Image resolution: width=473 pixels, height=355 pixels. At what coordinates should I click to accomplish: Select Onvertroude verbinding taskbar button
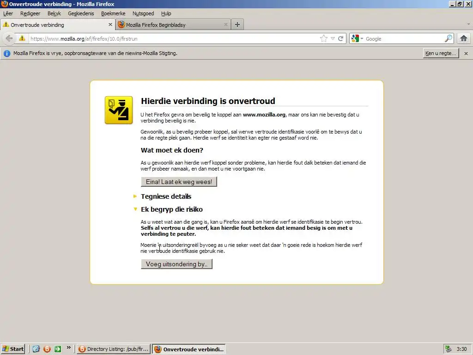tap(189, 349)
